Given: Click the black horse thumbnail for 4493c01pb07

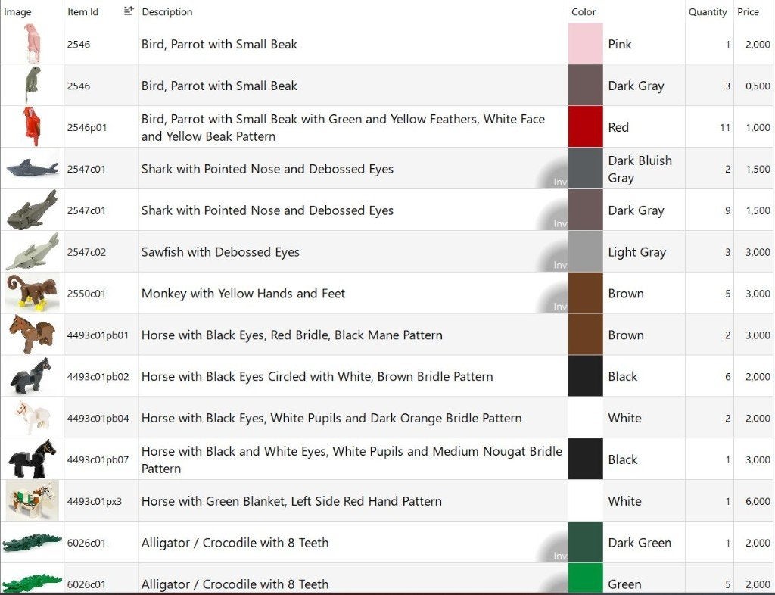Looking at the screenshot, I should (32, 459).
